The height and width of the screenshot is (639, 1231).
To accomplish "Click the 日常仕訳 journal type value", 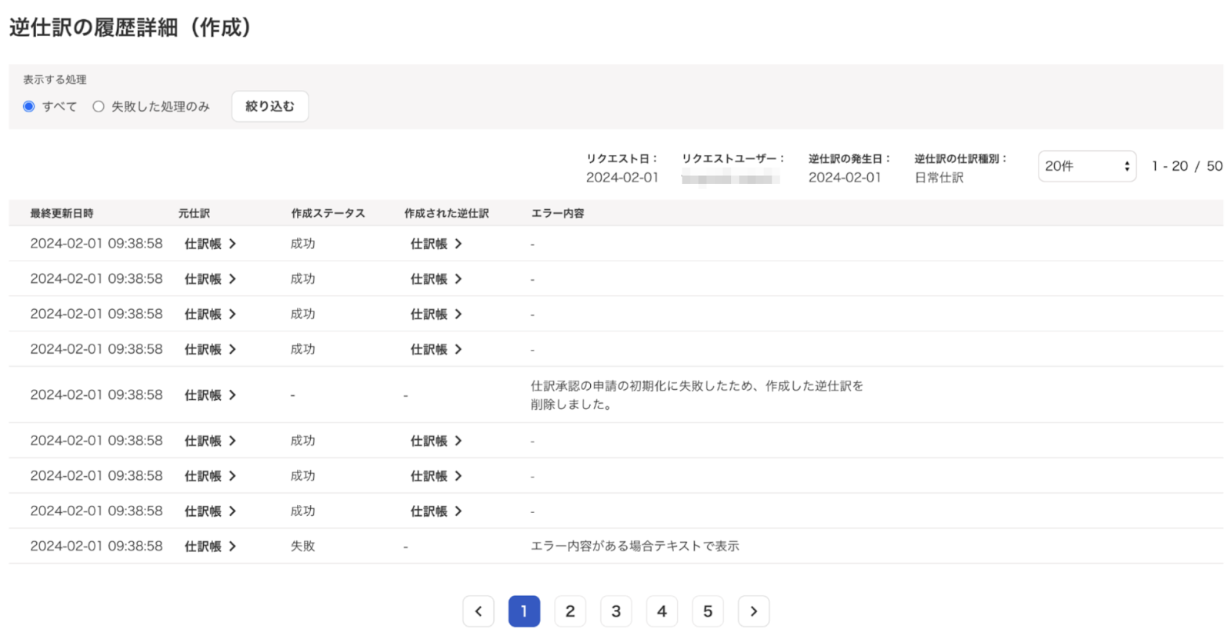I will pos(939,178).
